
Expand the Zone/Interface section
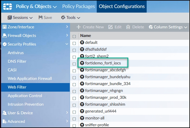34,27
